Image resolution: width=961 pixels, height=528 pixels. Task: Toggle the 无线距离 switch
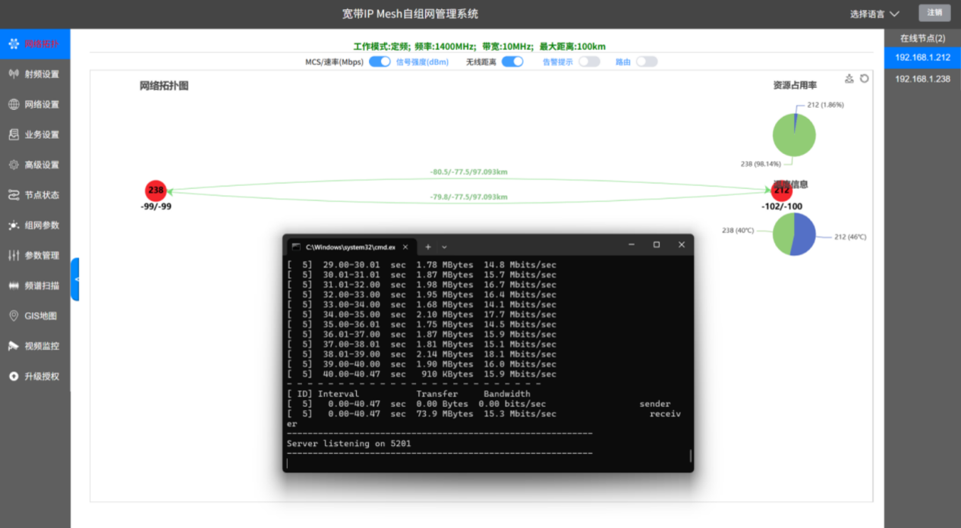click(512, 61)
